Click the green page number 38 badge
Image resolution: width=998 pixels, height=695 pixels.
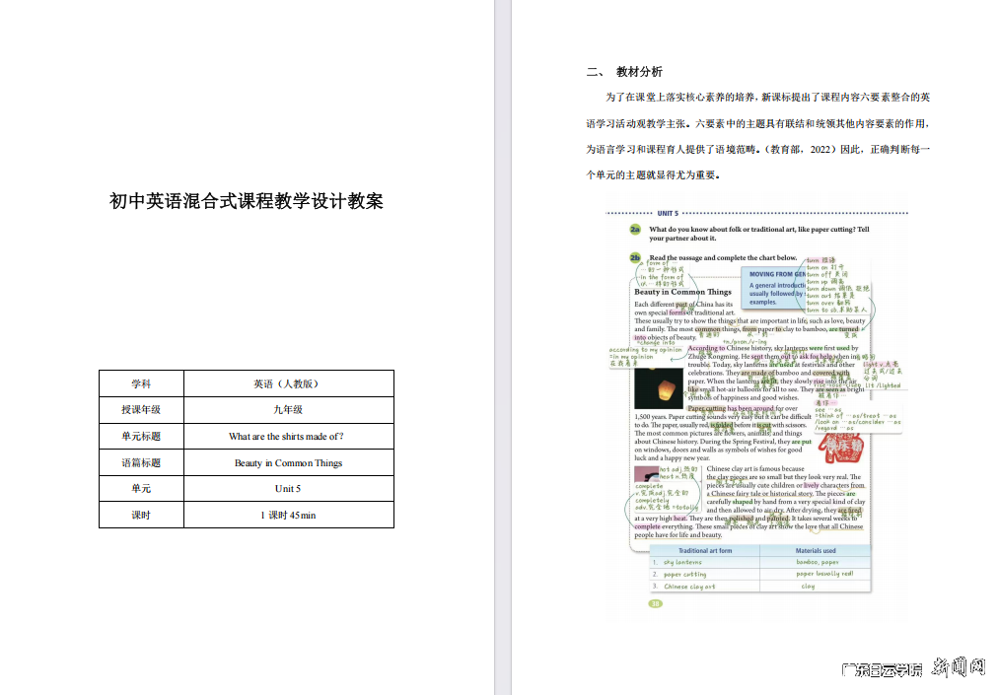(x=655, y=603)
